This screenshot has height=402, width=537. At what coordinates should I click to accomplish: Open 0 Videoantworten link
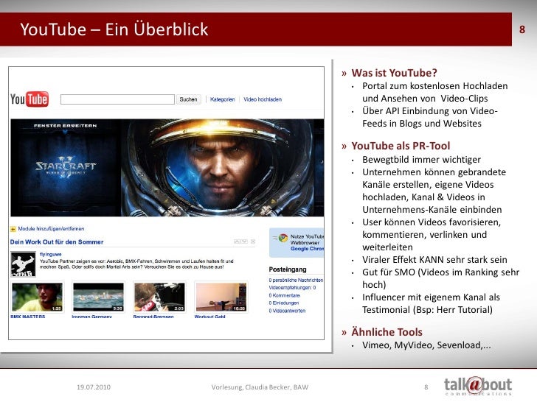tap(287, 311)
